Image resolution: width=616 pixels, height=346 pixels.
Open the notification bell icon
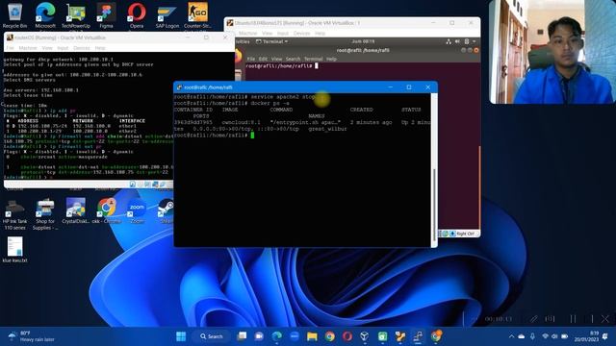pyautogui.click(x=605, y=336)
